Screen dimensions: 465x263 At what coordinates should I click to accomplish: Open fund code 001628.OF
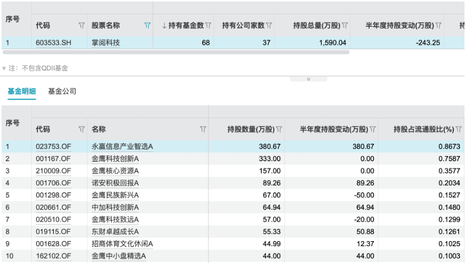[54, 244]
